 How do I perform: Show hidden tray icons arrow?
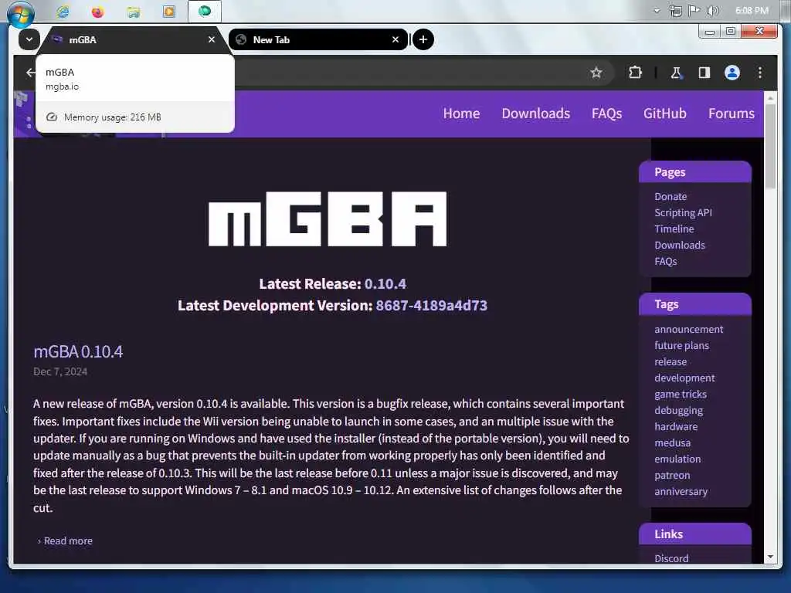[x=657, y=11]
